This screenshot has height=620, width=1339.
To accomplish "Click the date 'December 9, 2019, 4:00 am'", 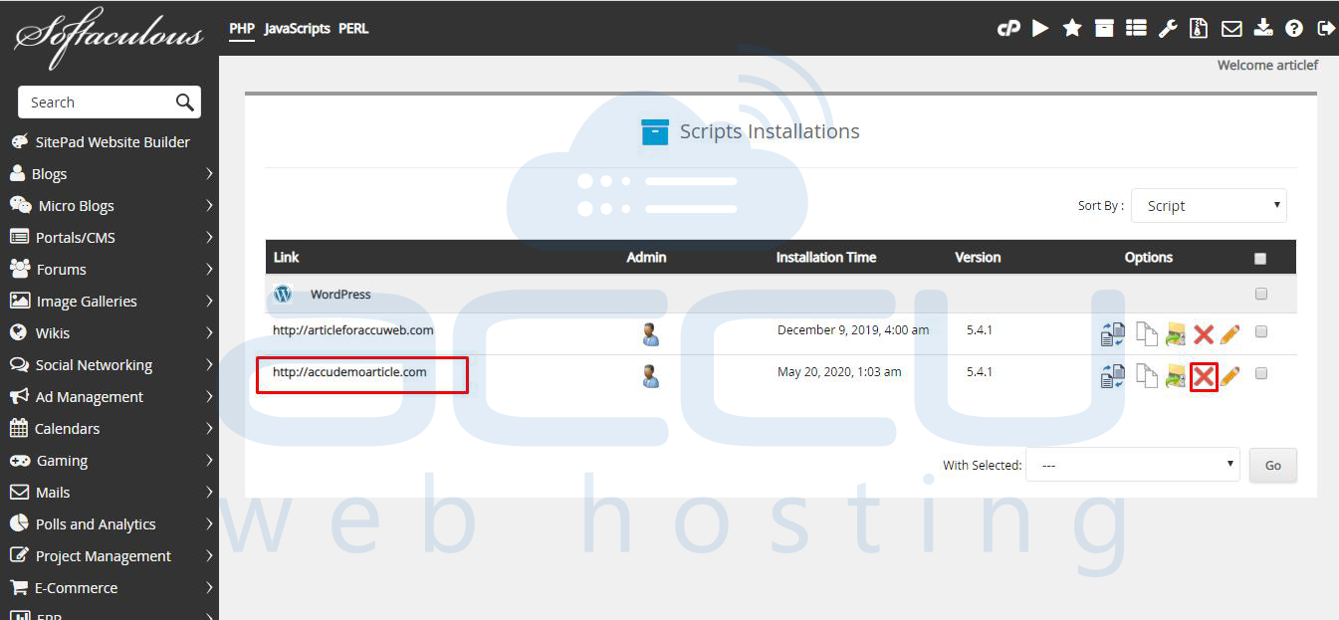I will coord(853,329).
